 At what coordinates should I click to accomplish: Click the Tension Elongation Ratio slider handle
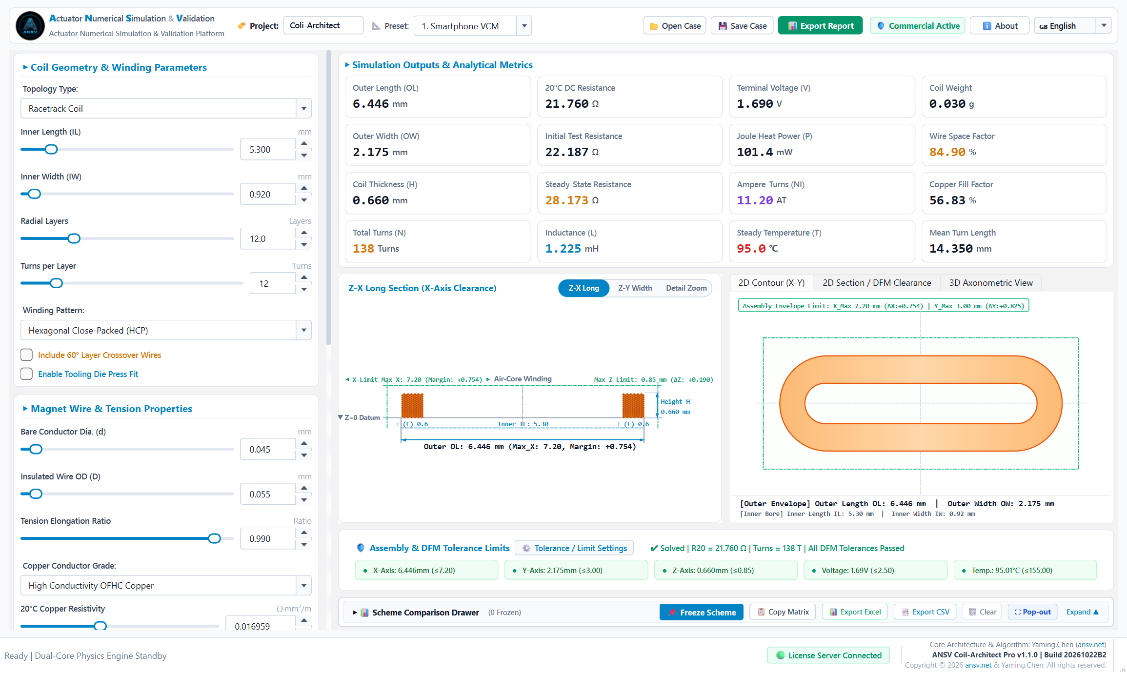pos(214,538)
